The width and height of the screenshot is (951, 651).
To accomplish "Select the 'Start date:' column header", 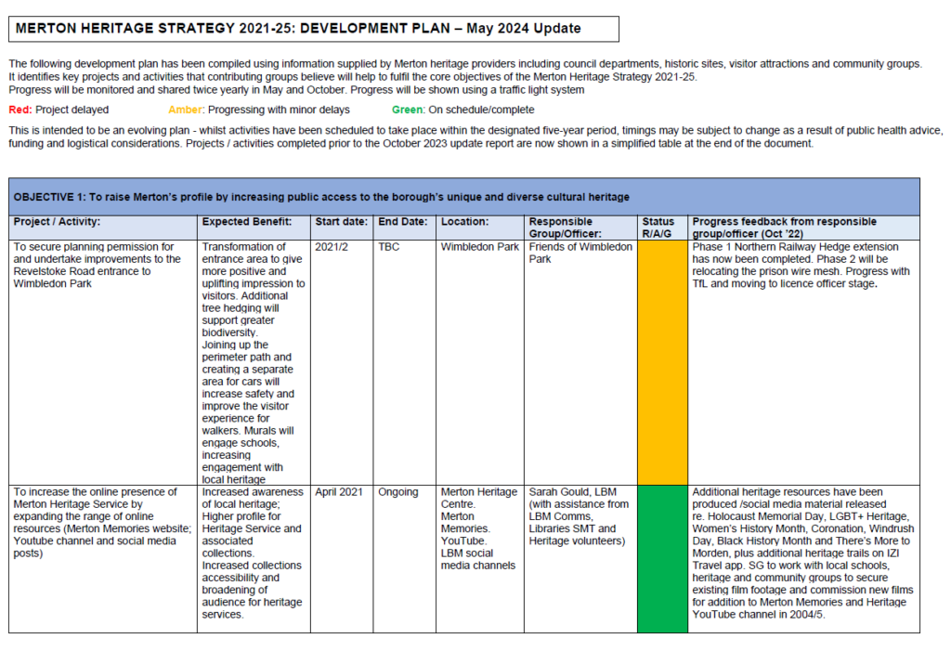I will tap(341, 222).
